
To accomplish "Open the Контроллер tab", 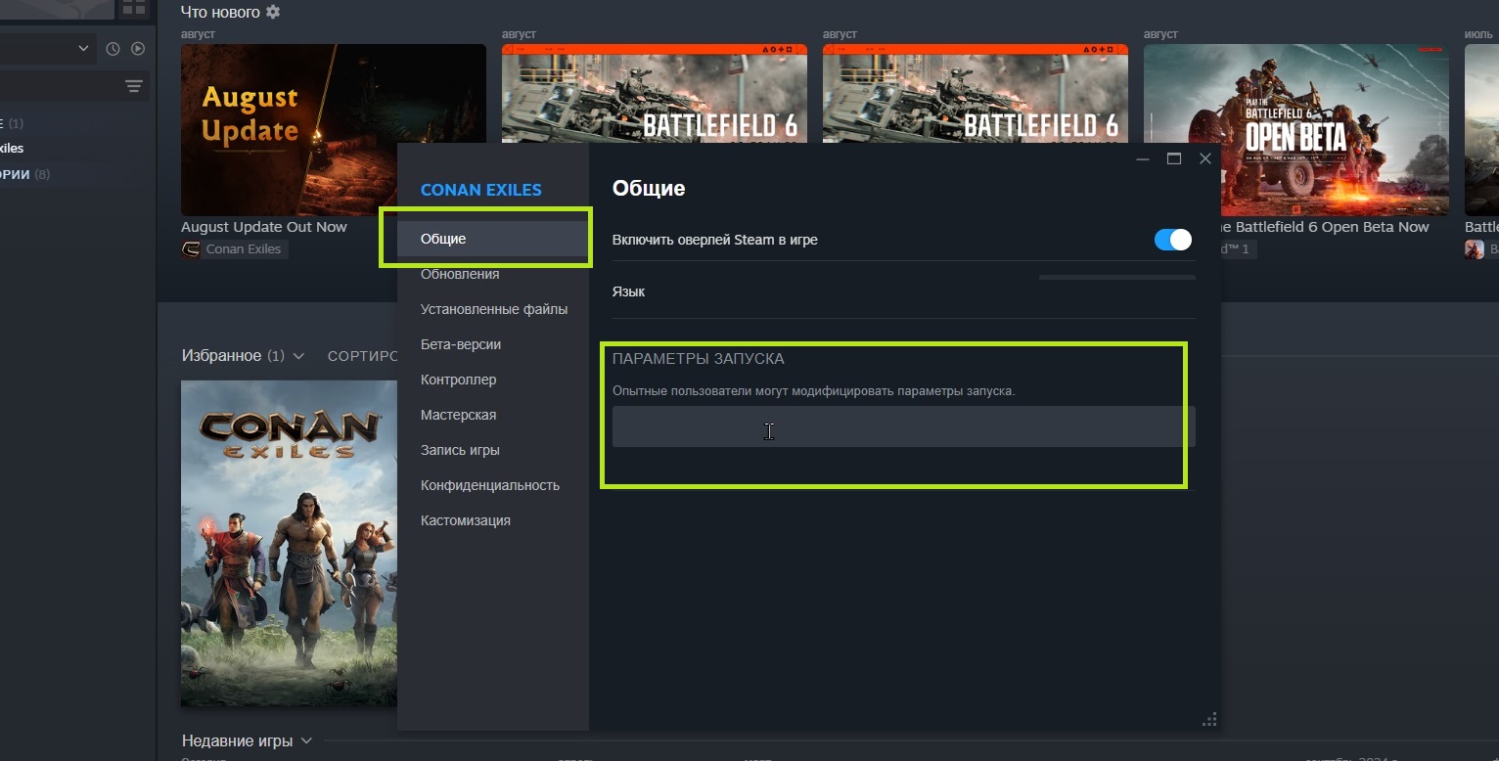I will (493, 380).
